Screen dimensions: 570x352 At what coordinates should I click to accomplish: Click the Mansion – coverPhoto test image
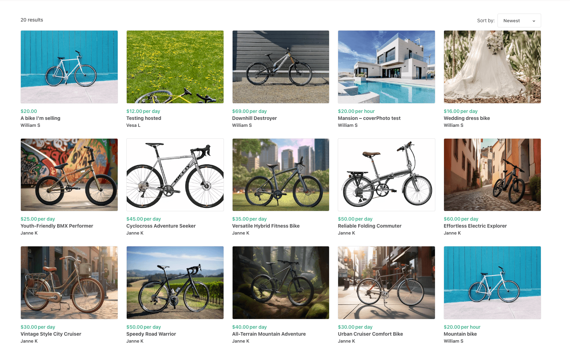386,67
